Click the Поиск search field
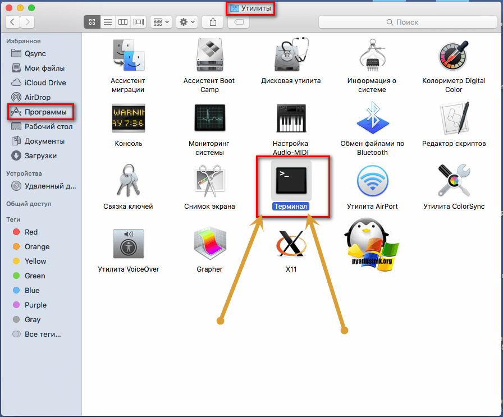The image size is (503, 417). [406, 22]
